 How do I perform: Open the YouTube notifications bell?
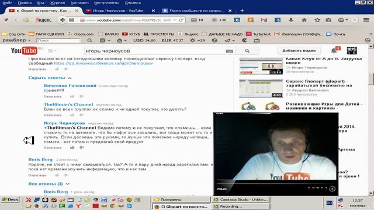pyautogui.click(x=334, y=51)
